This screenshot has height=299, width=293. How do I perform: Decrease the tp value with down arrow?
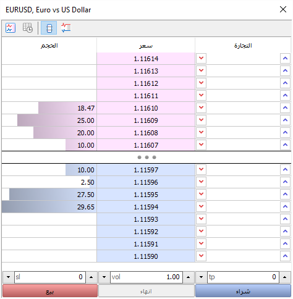pyautogui.click(x=201, y=277)
